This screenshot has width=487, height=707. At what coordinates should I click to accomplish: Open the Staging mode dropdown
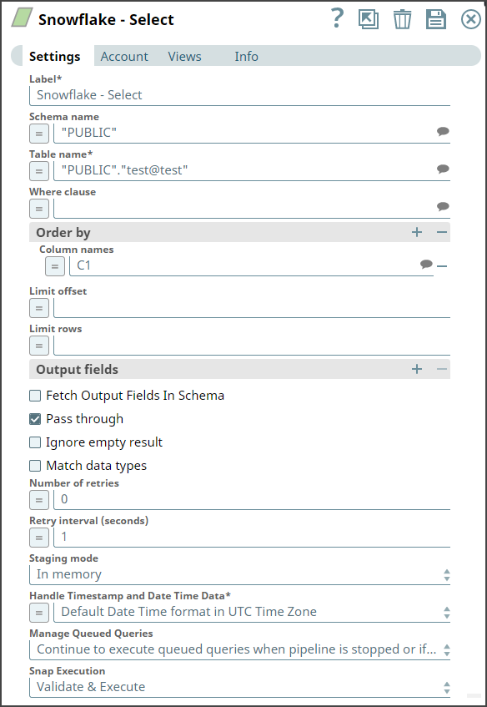point(448,574)
